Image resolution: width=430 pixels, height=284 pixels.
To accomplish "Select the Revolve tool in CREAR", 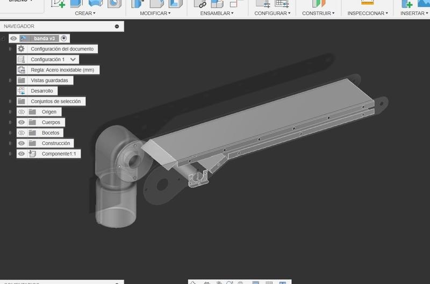I will pos(96,3).
